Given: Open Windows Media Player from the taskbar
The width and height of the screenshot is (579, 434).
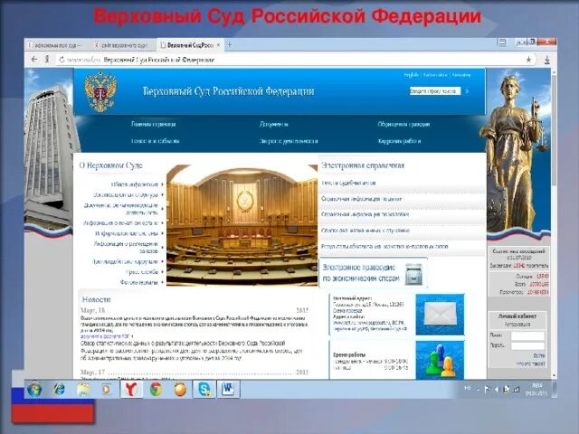Looking at the screenshot, I should [107, 390].
